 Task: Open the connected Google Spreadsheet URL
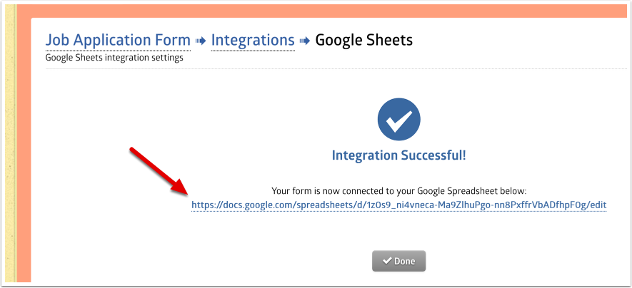tap(398, 205)
